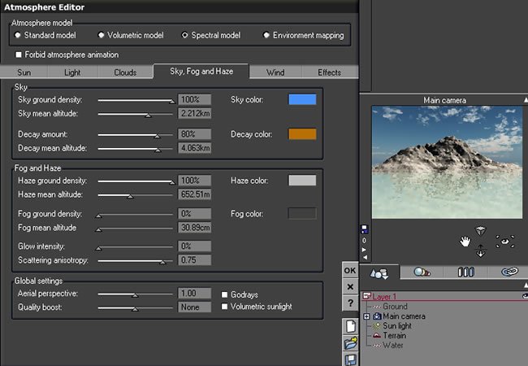Click the Haze mean altitude value field
Screen dimensions: 528x366
pos(195,194)
